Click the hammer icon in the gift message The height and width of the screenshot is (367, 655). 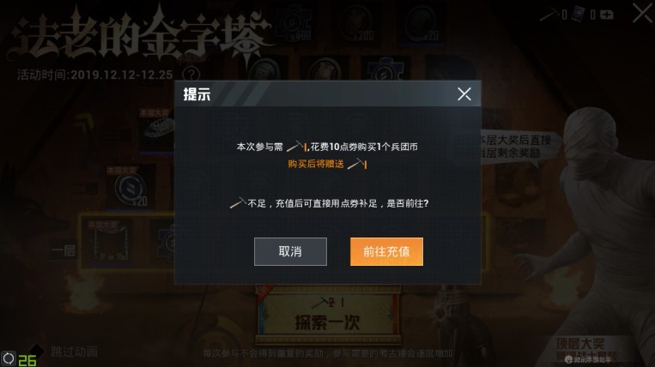[x=357, y=164]
